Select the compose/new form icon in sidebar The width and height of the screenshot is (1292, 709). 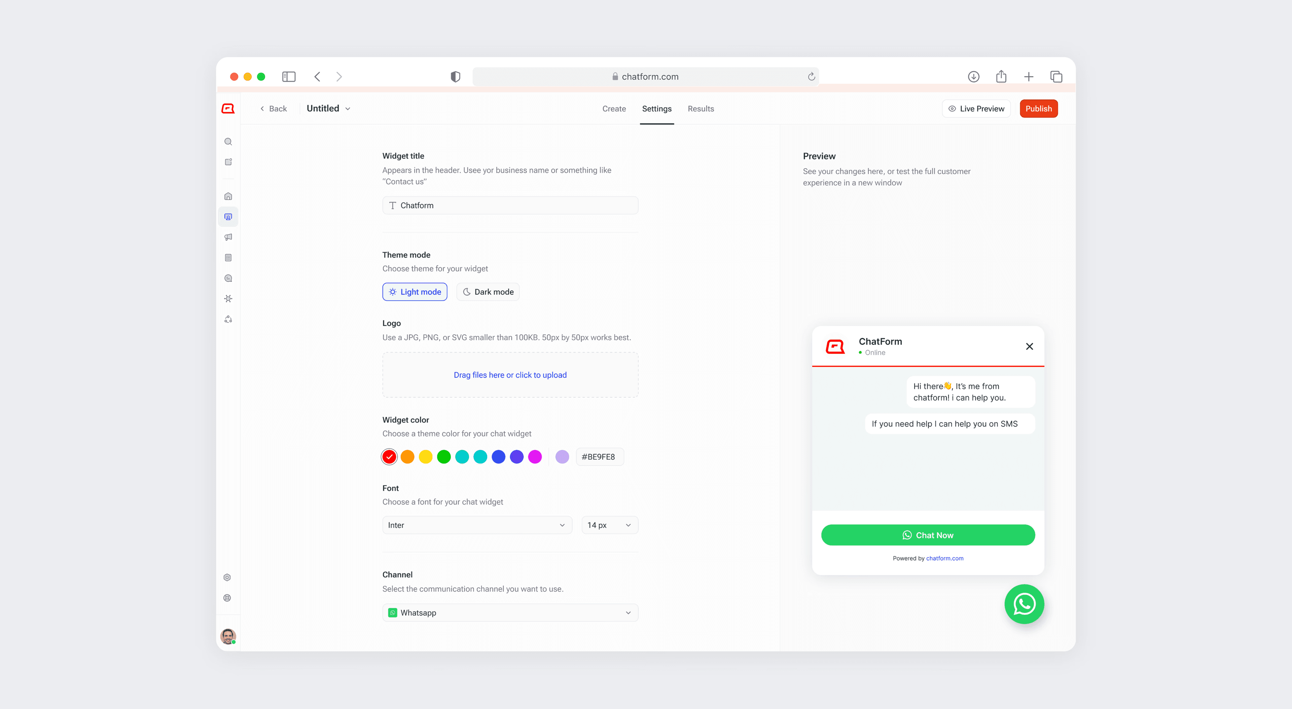tap(228, 161)
